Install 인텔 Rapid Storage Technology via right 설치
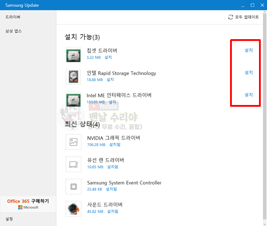The image size is (267, 226). point(249,73)
